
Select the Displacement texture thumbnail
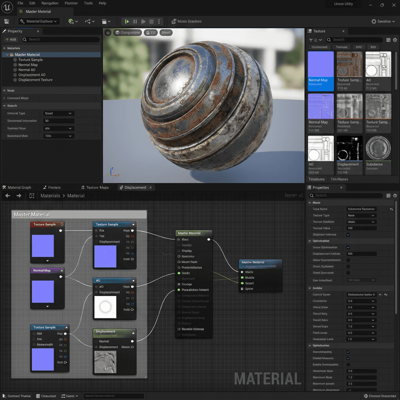click(x=349, y=155)
